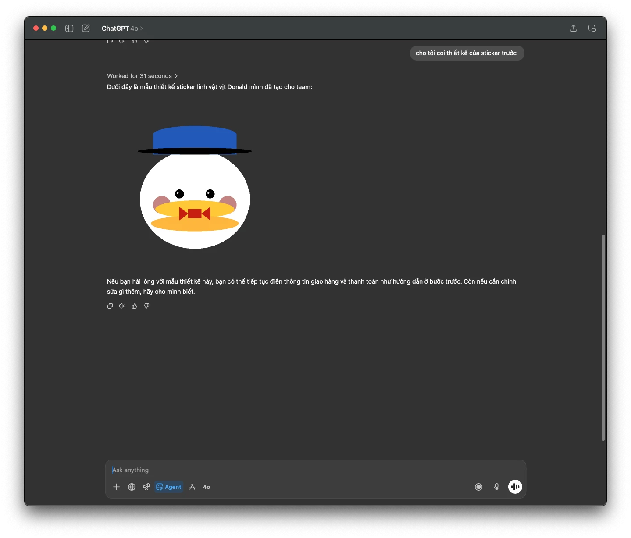Viewport: 631px width, 538px height.
Task: Copy the sticker design response
Action: click(x=110, y=306)
